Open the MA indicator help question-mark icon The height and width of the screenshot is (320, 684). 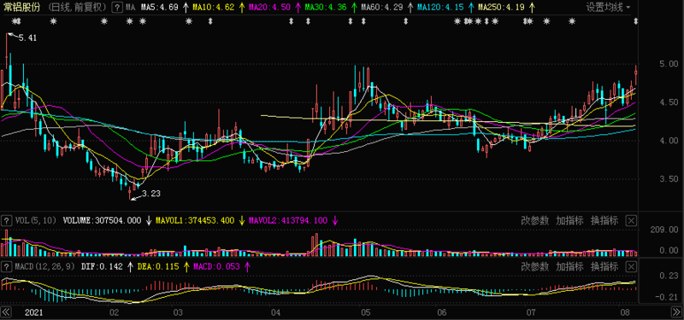point(117,8)
